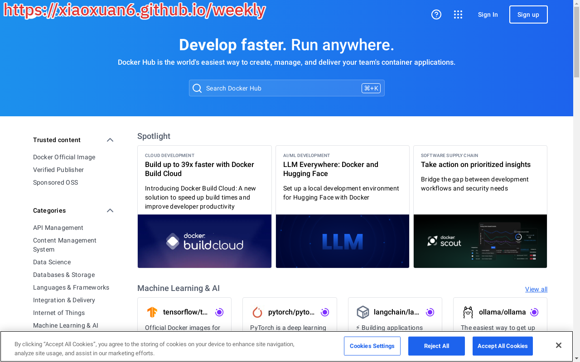The width and height of the screenshot is (580, 362).
Task: Click the pytorch flame logo icon
Action: coord(257,312)
